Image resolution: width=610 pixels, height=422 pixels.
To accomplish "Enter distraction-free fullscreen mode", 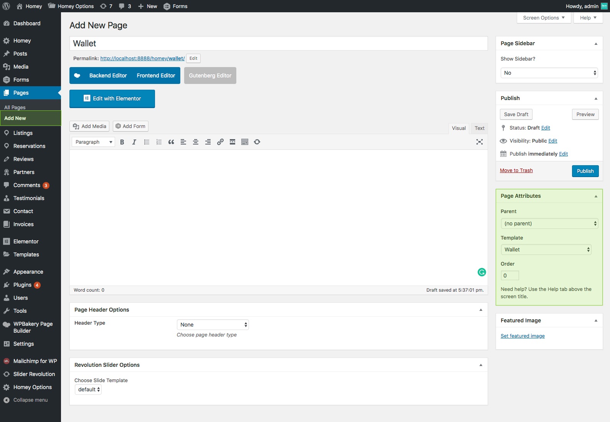I will pyautogui.click(x=480, y=142).
